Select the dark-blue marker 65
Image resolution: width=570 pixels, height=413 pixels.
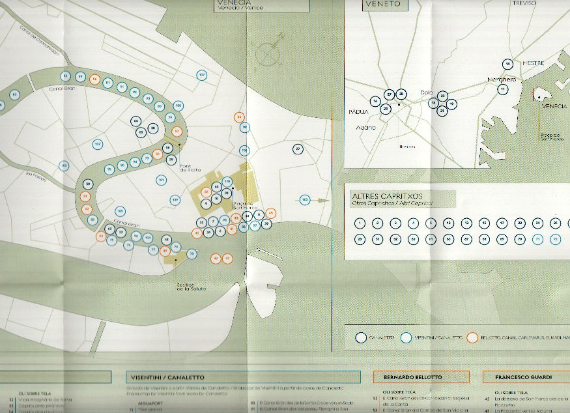[141, 132]
